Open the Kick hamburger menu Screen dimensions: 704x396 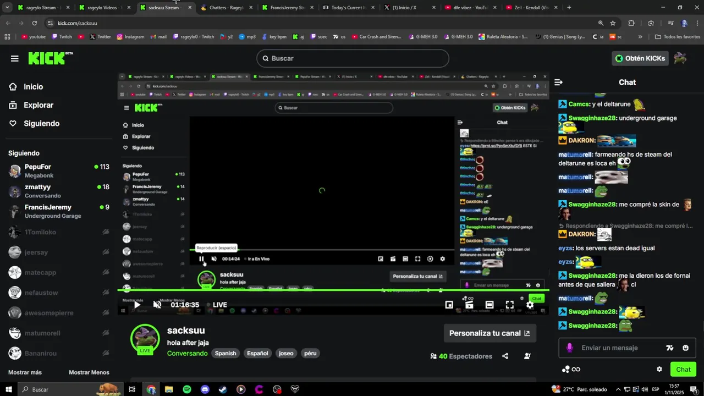15,58
